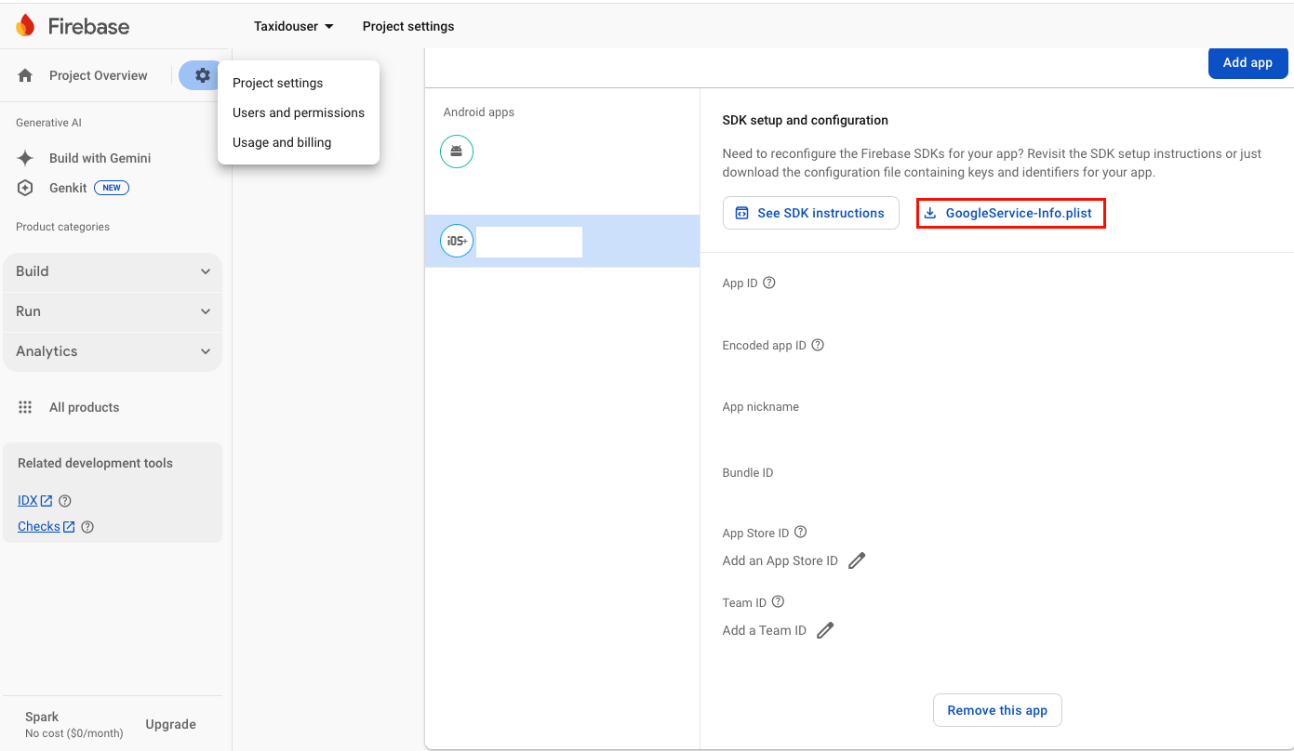Expand the Run category

pyautogui.click(x=112, y=311)
